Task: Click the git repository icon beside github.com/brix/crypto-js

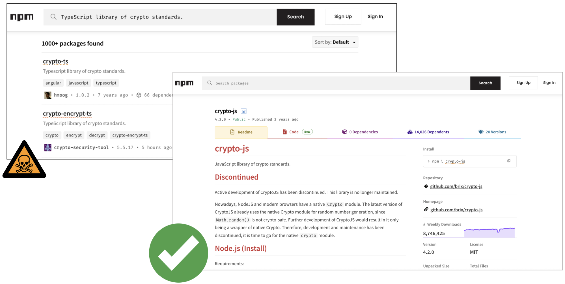Action: point(426,186)
